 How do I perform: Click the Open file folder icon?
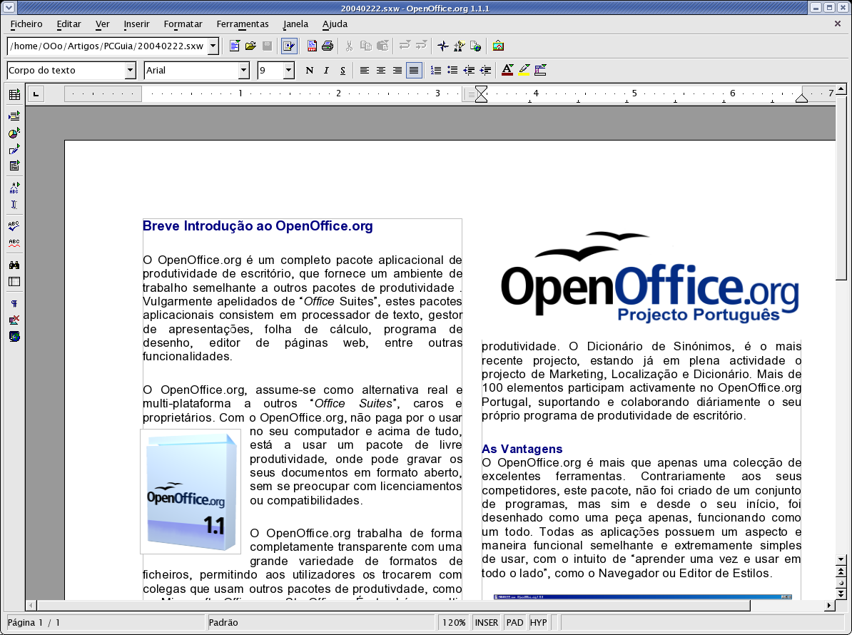(250, 46)
